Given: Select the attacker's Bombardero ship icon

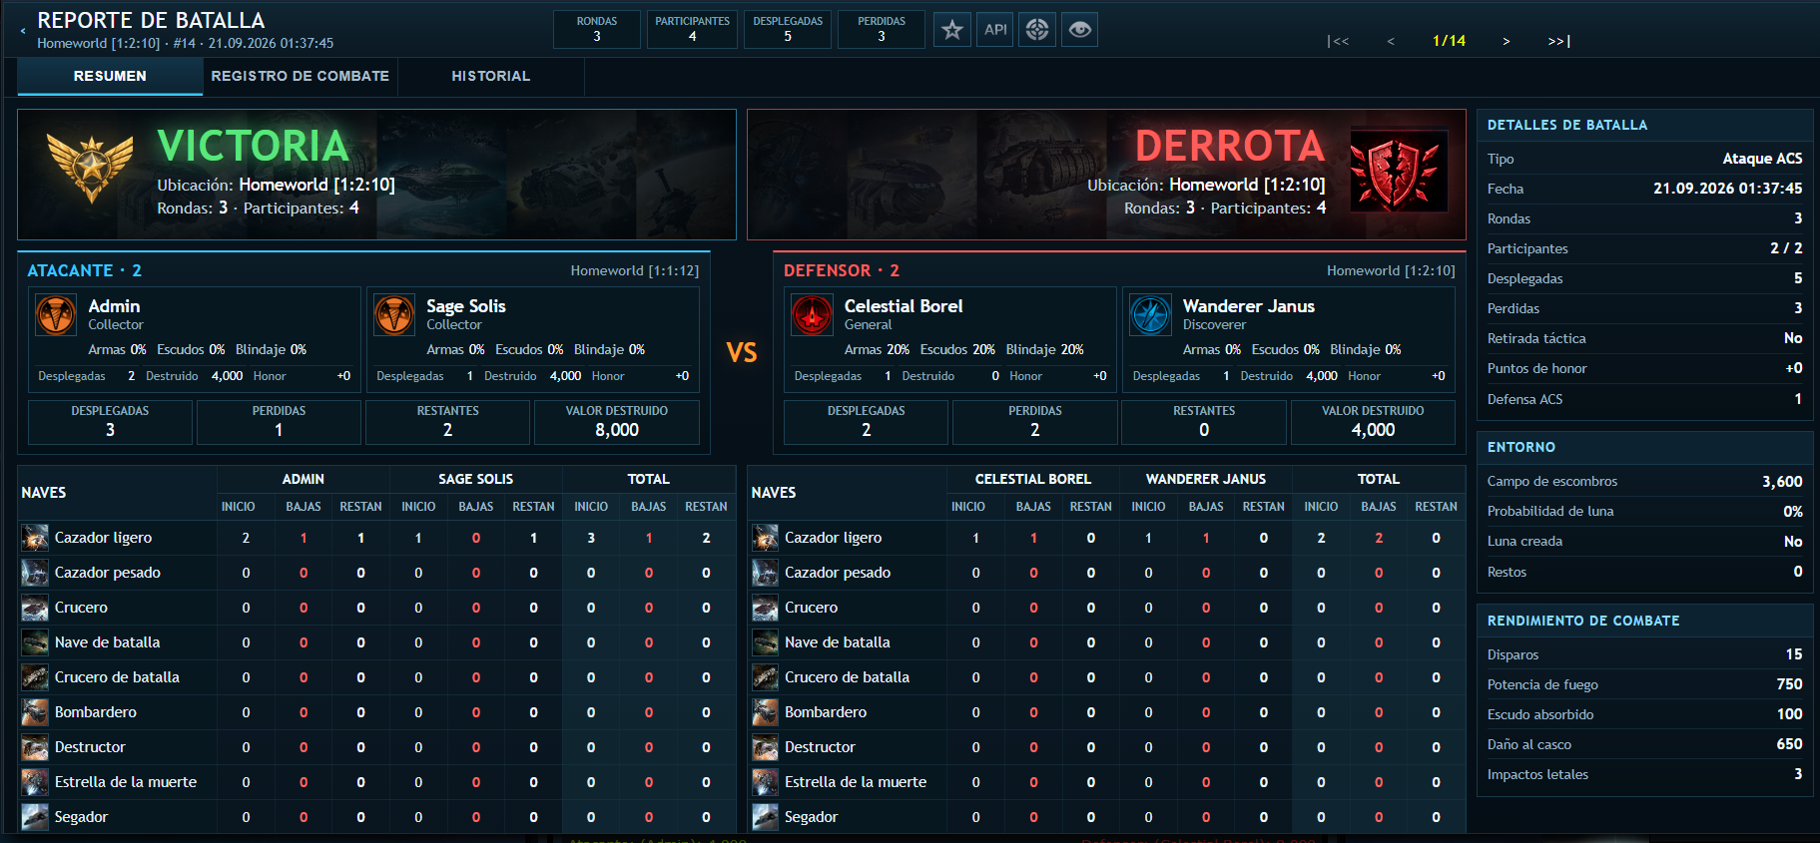Looking at the screenshot, I should coord(35,712).
